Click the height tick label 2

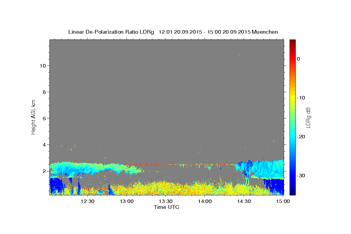44,171
